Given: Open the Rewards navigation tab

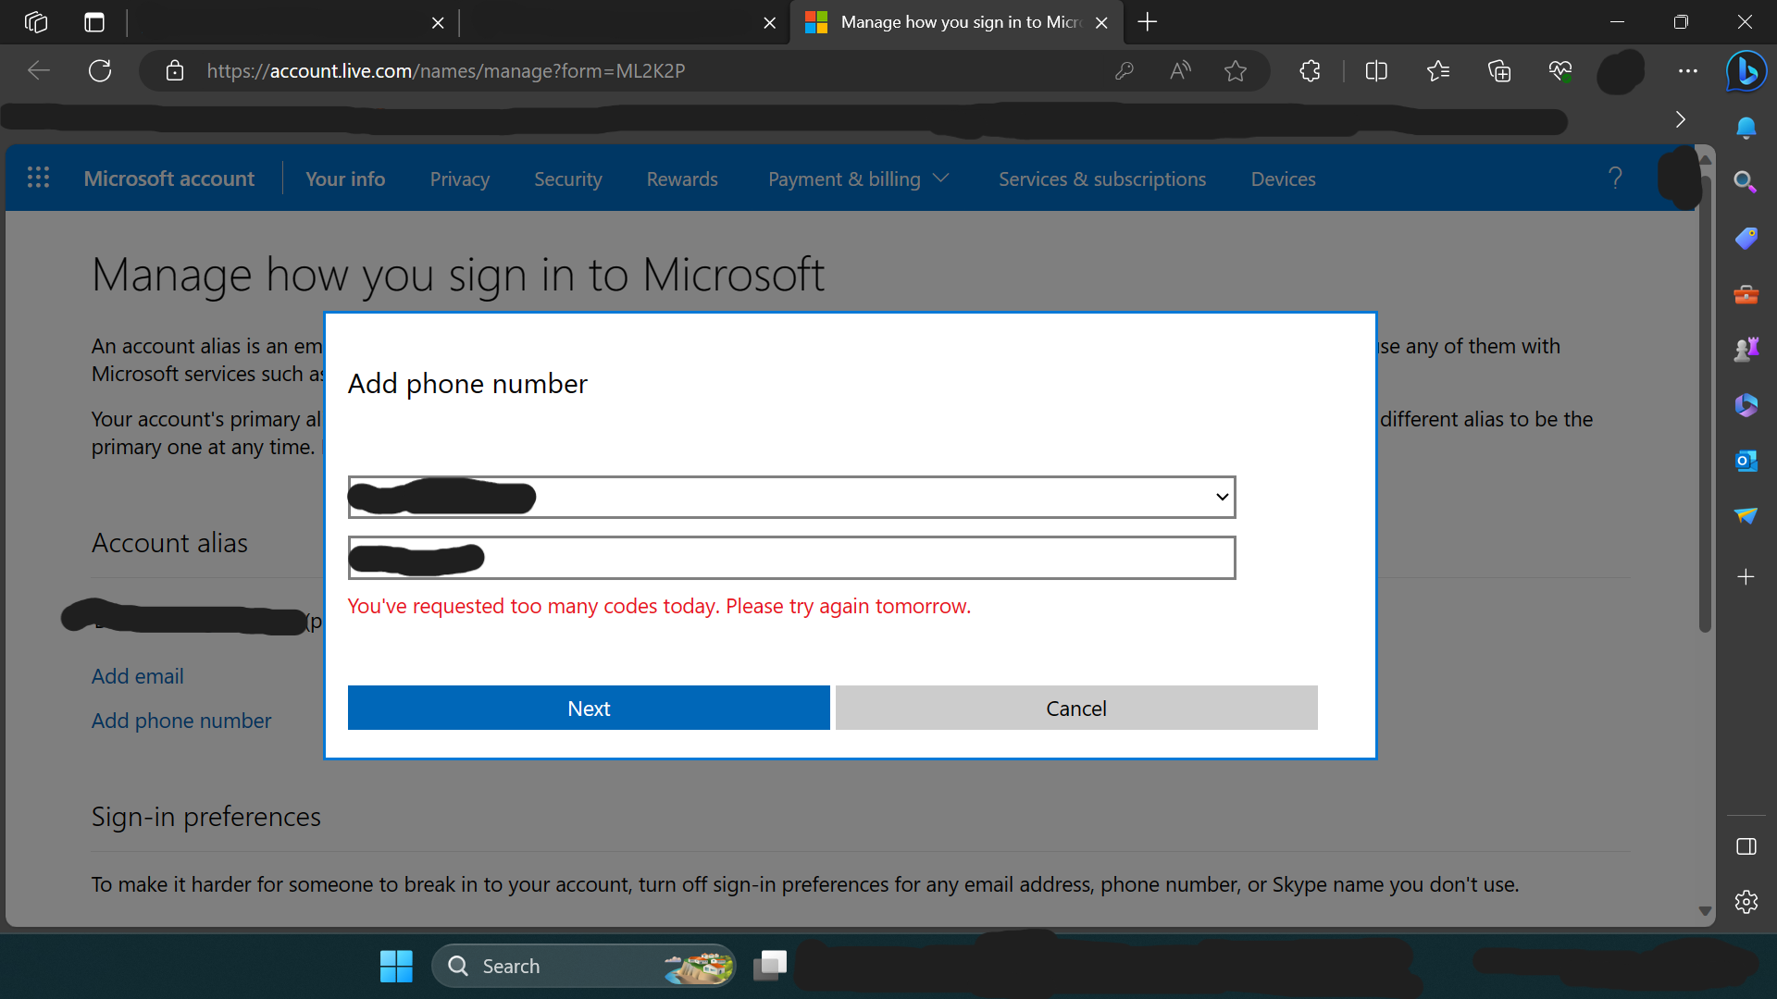Looking at the screenshot, I should (x=682, y=179).
